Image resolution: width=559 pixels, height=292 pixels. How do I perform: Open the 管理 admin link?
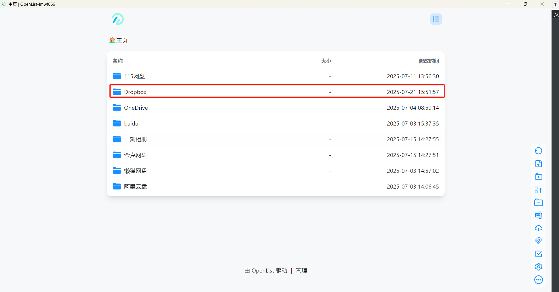tap(301, 271)
